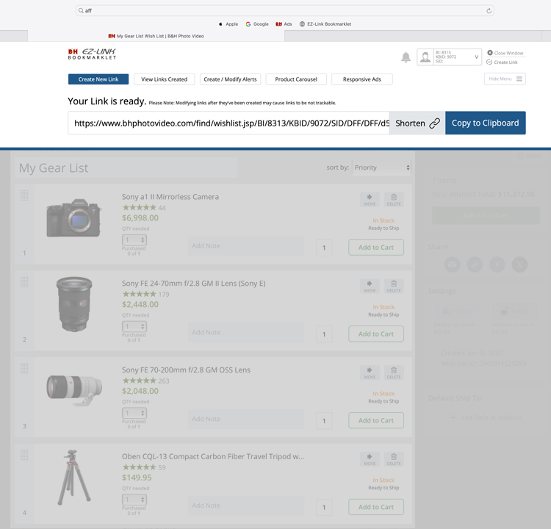Viewport: 551px width, 529px height.
Task: Click Add Note field for Sony a1 II
Action: click(246, 245)
